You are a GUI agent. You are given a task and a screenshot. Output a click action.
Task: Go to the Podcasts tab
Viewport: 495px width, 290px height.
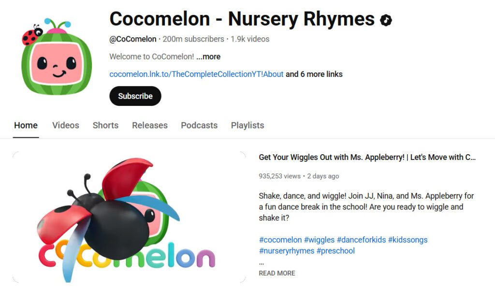(199, 125)
